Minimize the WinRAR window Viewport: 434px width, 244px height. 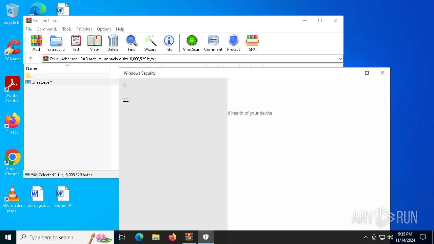[x=304, y=20]
